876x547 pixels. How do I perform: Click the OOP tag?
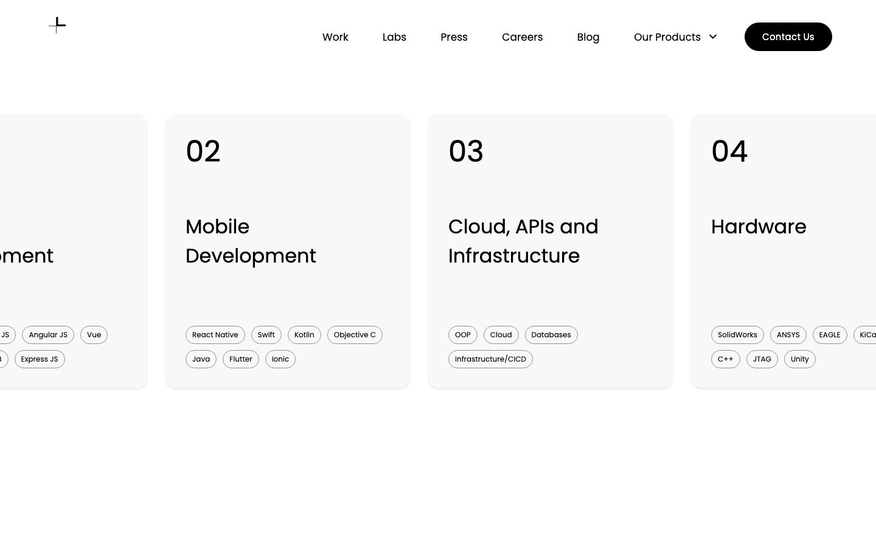pos(463,335)
